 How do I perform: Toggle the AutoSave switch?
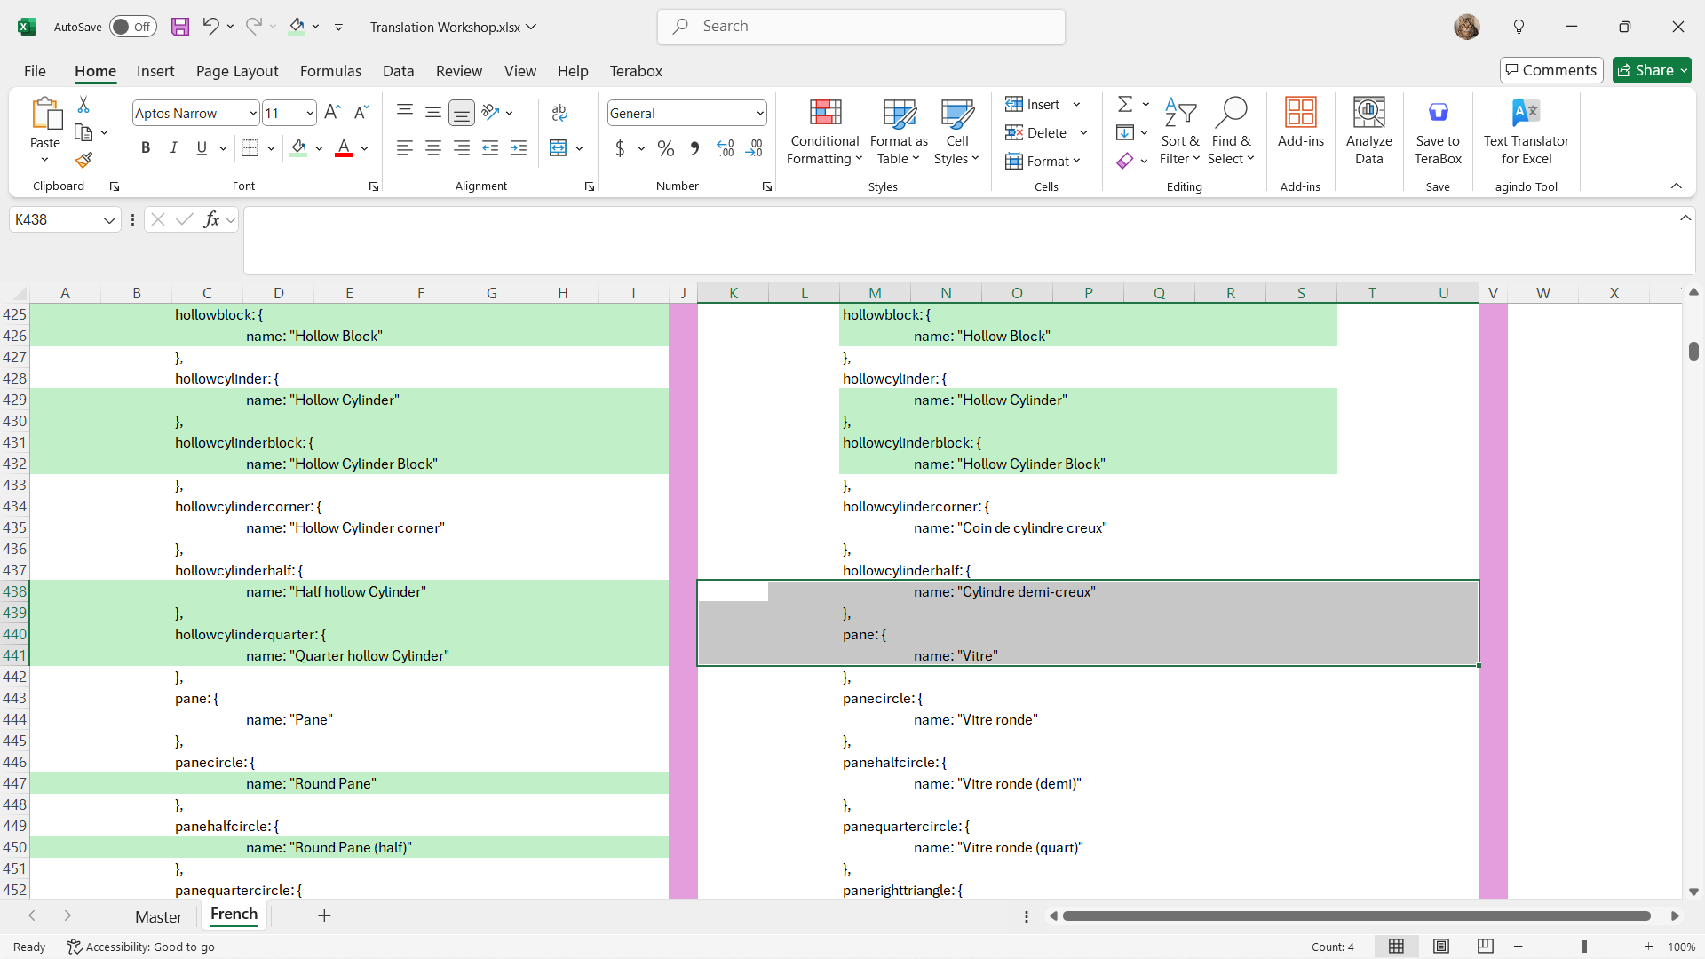132,27
